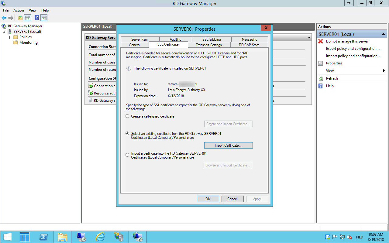Expand the Policies tree node arrow
389x243 pixels.
click(x=10, y=37)
